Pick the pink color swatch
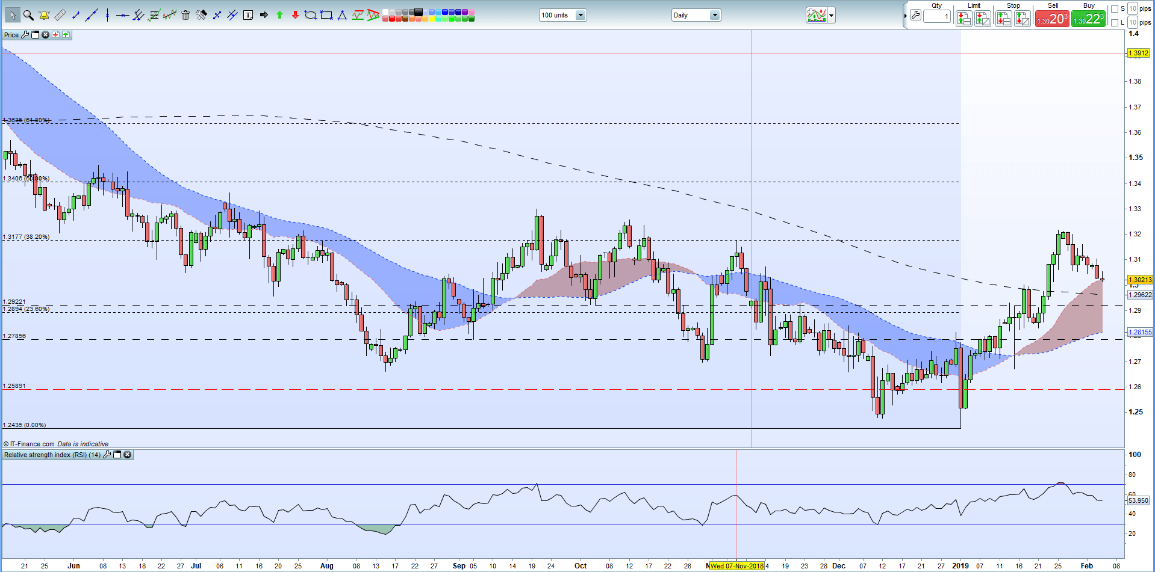 (x=472, y=11)
